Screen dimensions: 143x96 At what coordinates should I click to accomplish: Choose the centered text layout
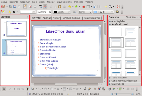pyautogui.click(x=130, y=54)
